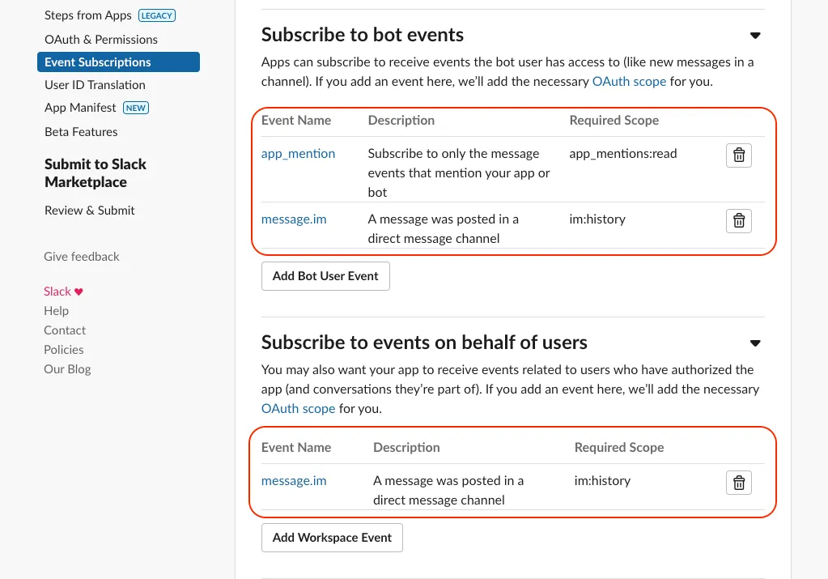Click the Add Workspace Event button
The image size is (828, 579).
pyautogui.click(x=332, y=538)
